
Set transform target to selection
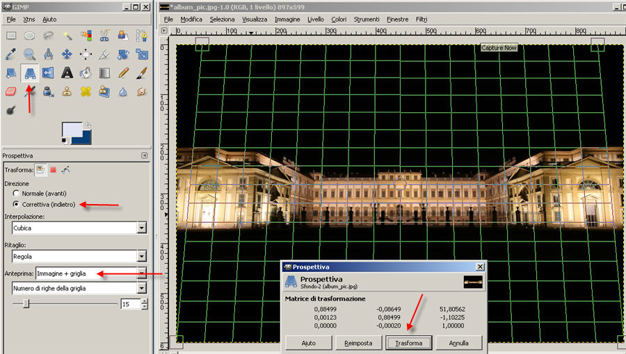[x=52, y=169]
